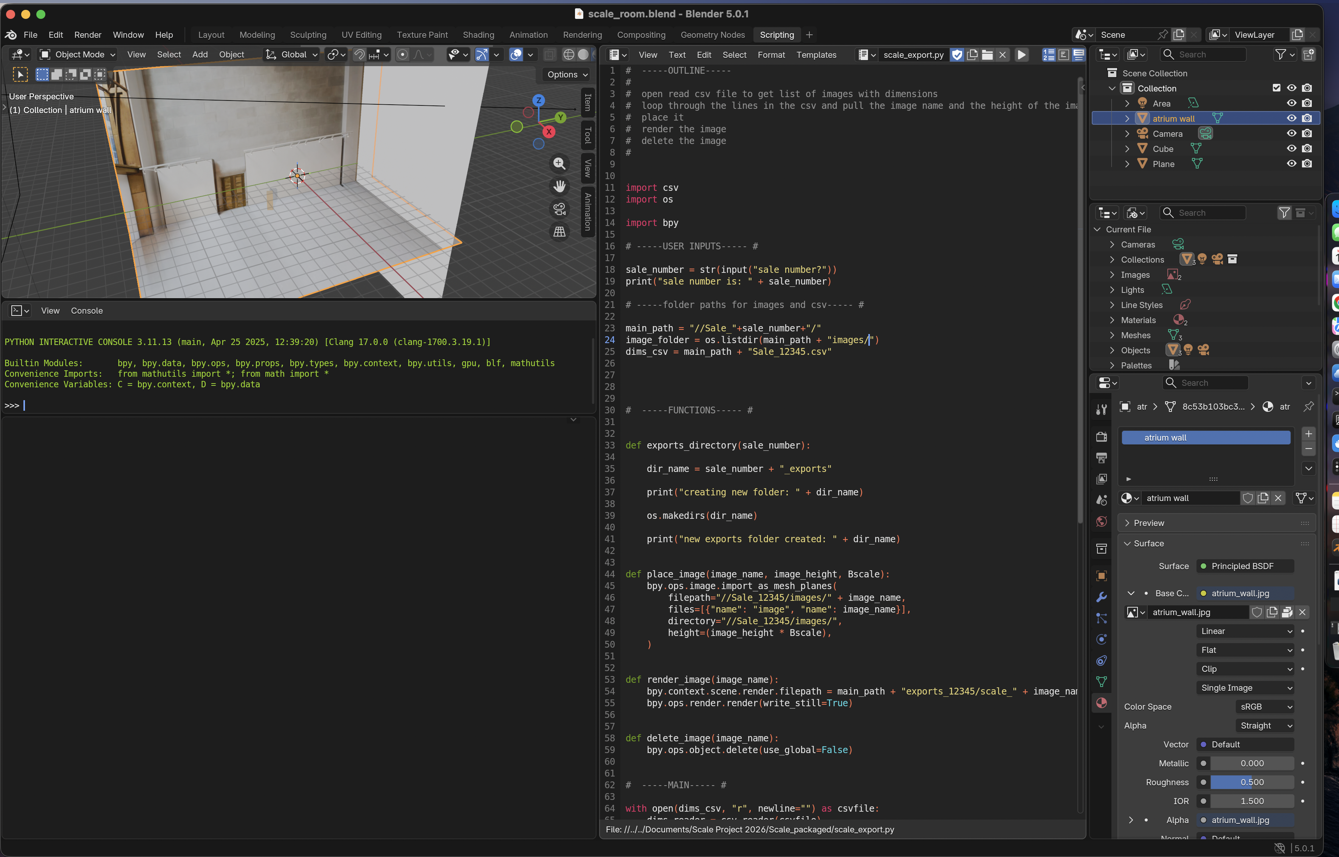
Task: Open the Templates menu in text editor
Action: click(x=816, y=54)
